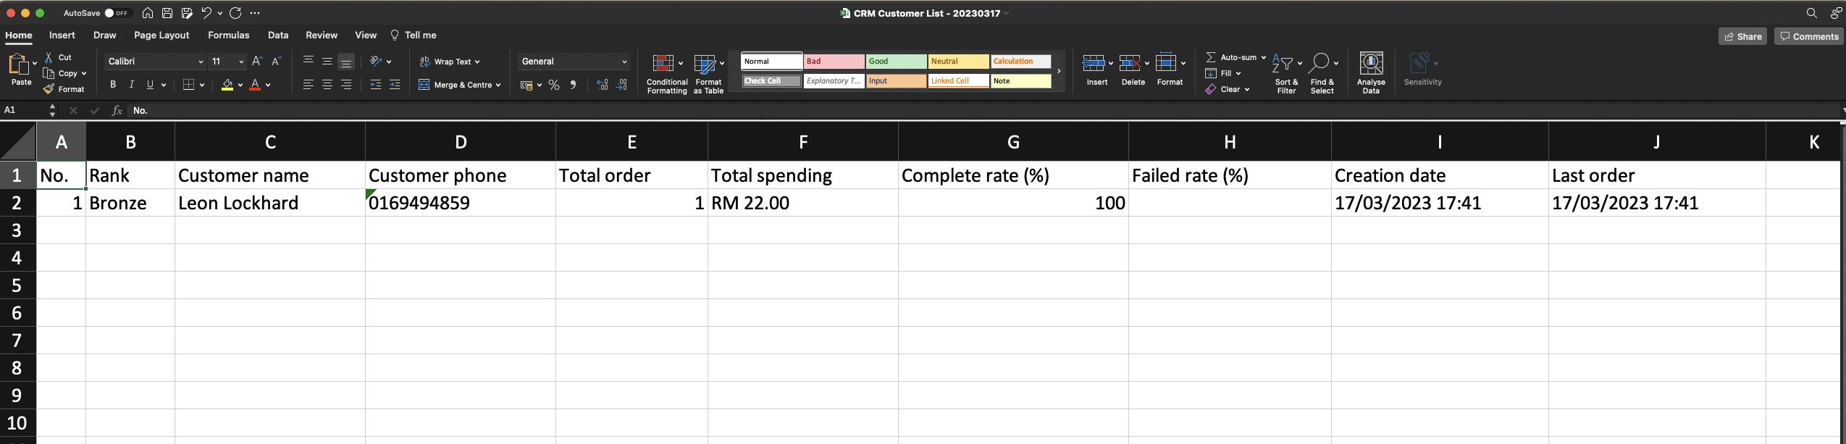Click the percent style icon
Viewport: 1846px width, 444px height.
point(554,85)
